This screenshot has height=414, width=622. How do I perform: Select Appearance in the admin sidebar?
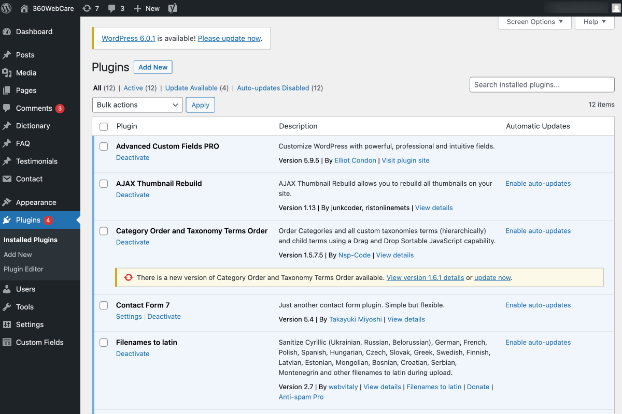click(x=35, y=202)
